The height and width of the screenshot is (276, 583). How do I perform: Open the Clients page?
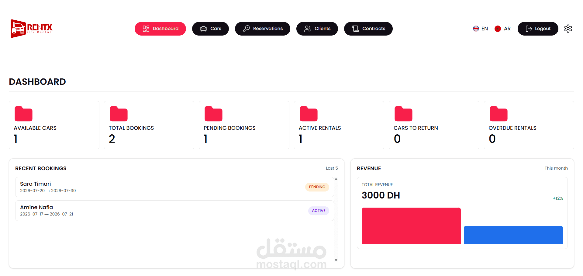tap(317, 29)
